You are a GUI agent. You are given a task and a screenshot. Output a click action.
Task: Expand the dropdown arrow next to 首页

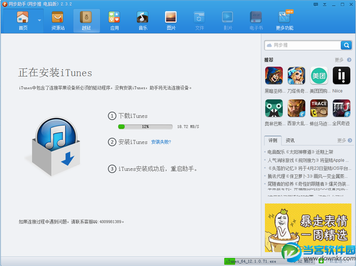click(x=39, y=20)
